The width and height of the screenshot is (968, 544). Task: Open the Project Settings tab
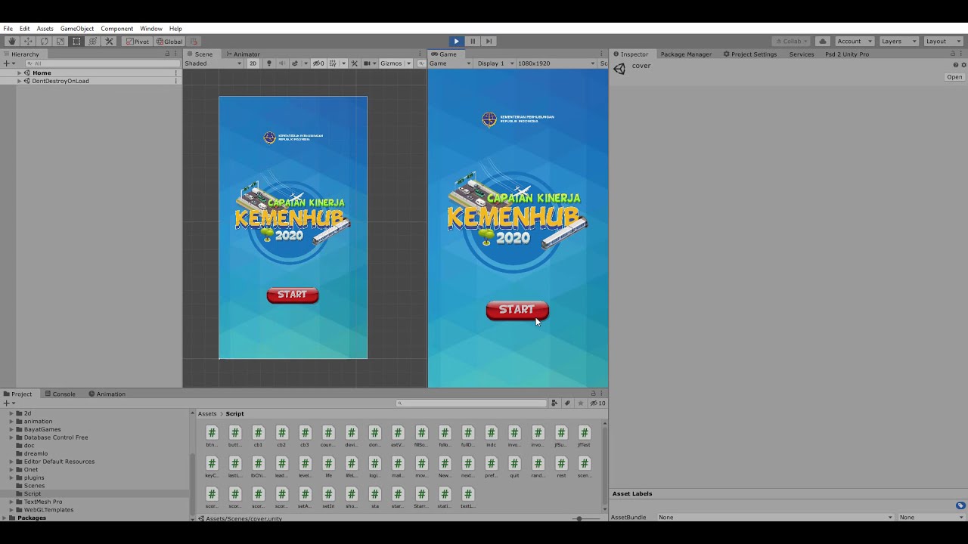[750, 54]
